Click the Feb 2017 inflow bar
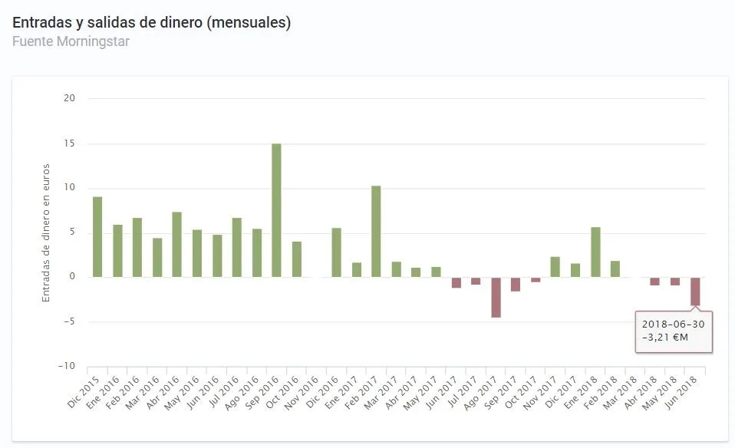This screenshot has height=448, width=735. click(376, 231)
